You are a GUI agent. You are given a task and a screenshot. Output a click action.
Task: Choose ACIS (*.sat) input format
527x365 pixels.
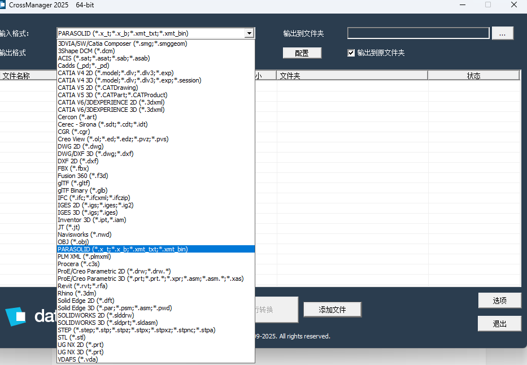click(156, 59)
